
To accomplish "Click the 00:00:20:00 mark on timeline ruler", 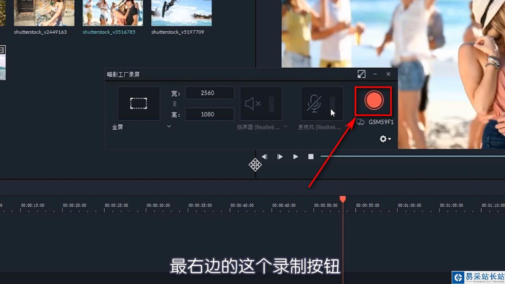I will click(75, 206).
